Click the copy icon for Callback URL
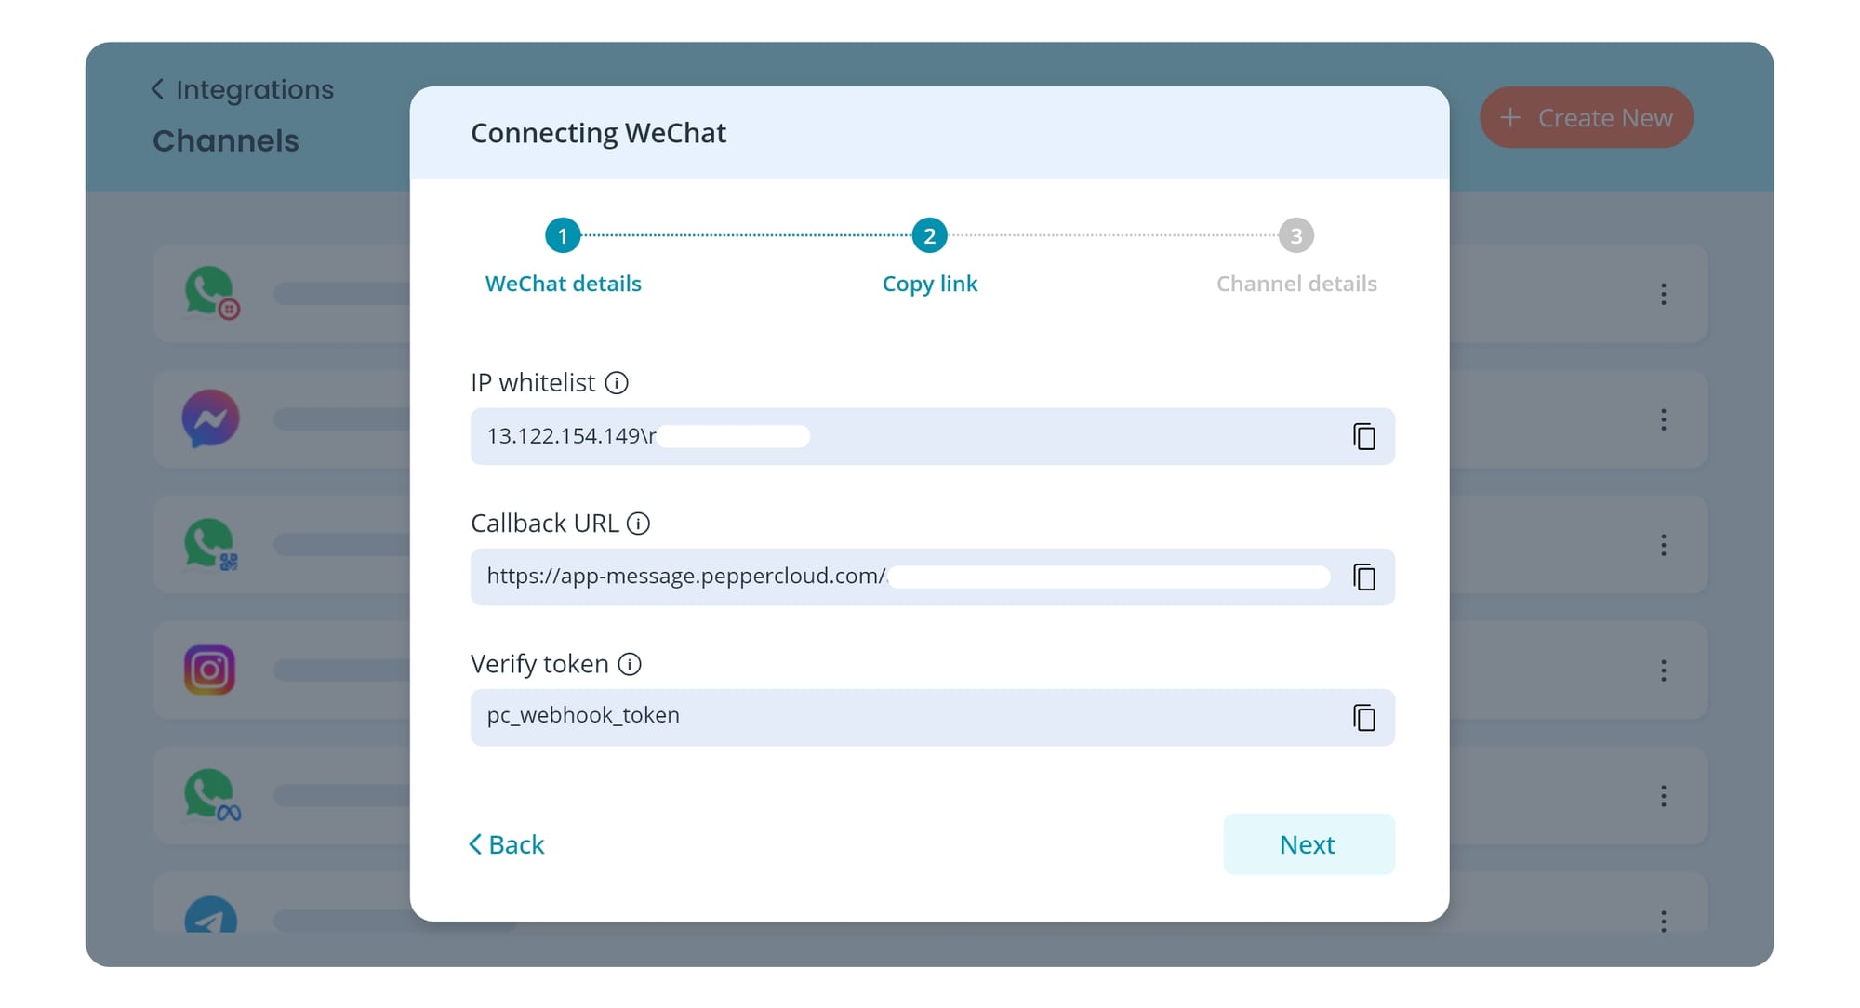Viewport: 1860px width, 1008px height. tap(1362, 576)
